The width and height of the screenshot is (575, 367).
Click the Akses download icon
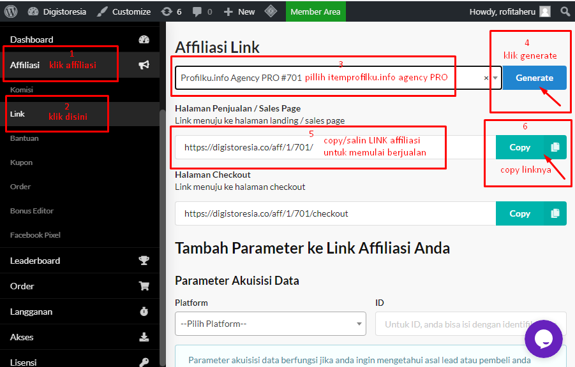[x=144, y=337]
